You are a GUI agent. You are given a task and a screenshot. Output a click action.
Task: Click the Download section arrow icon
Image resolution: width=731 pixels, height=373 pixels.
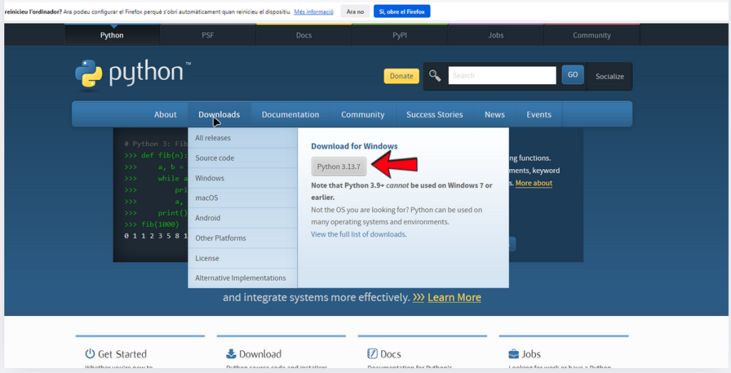point(231,354)
